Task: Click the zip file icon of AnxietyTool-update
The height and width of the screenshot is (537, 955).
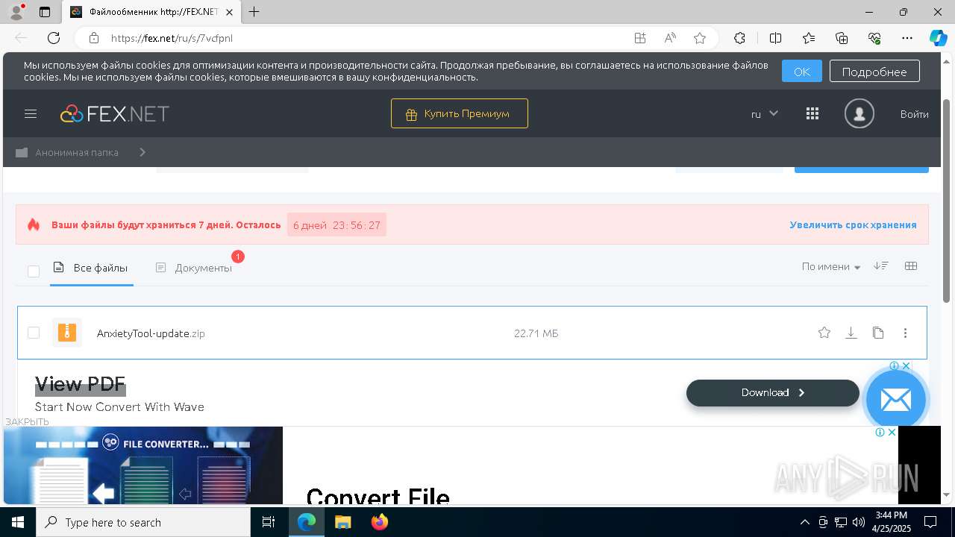Action: pyautogui.click(x=67, y=333)
